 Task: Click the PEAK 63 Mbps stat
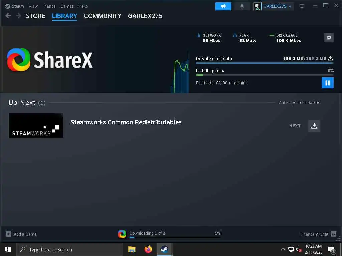click(245, 38)
